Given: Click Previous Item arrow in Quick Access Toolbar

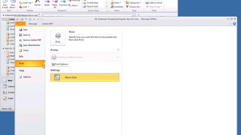Looking at the screenshot, I should pos(34,19).
